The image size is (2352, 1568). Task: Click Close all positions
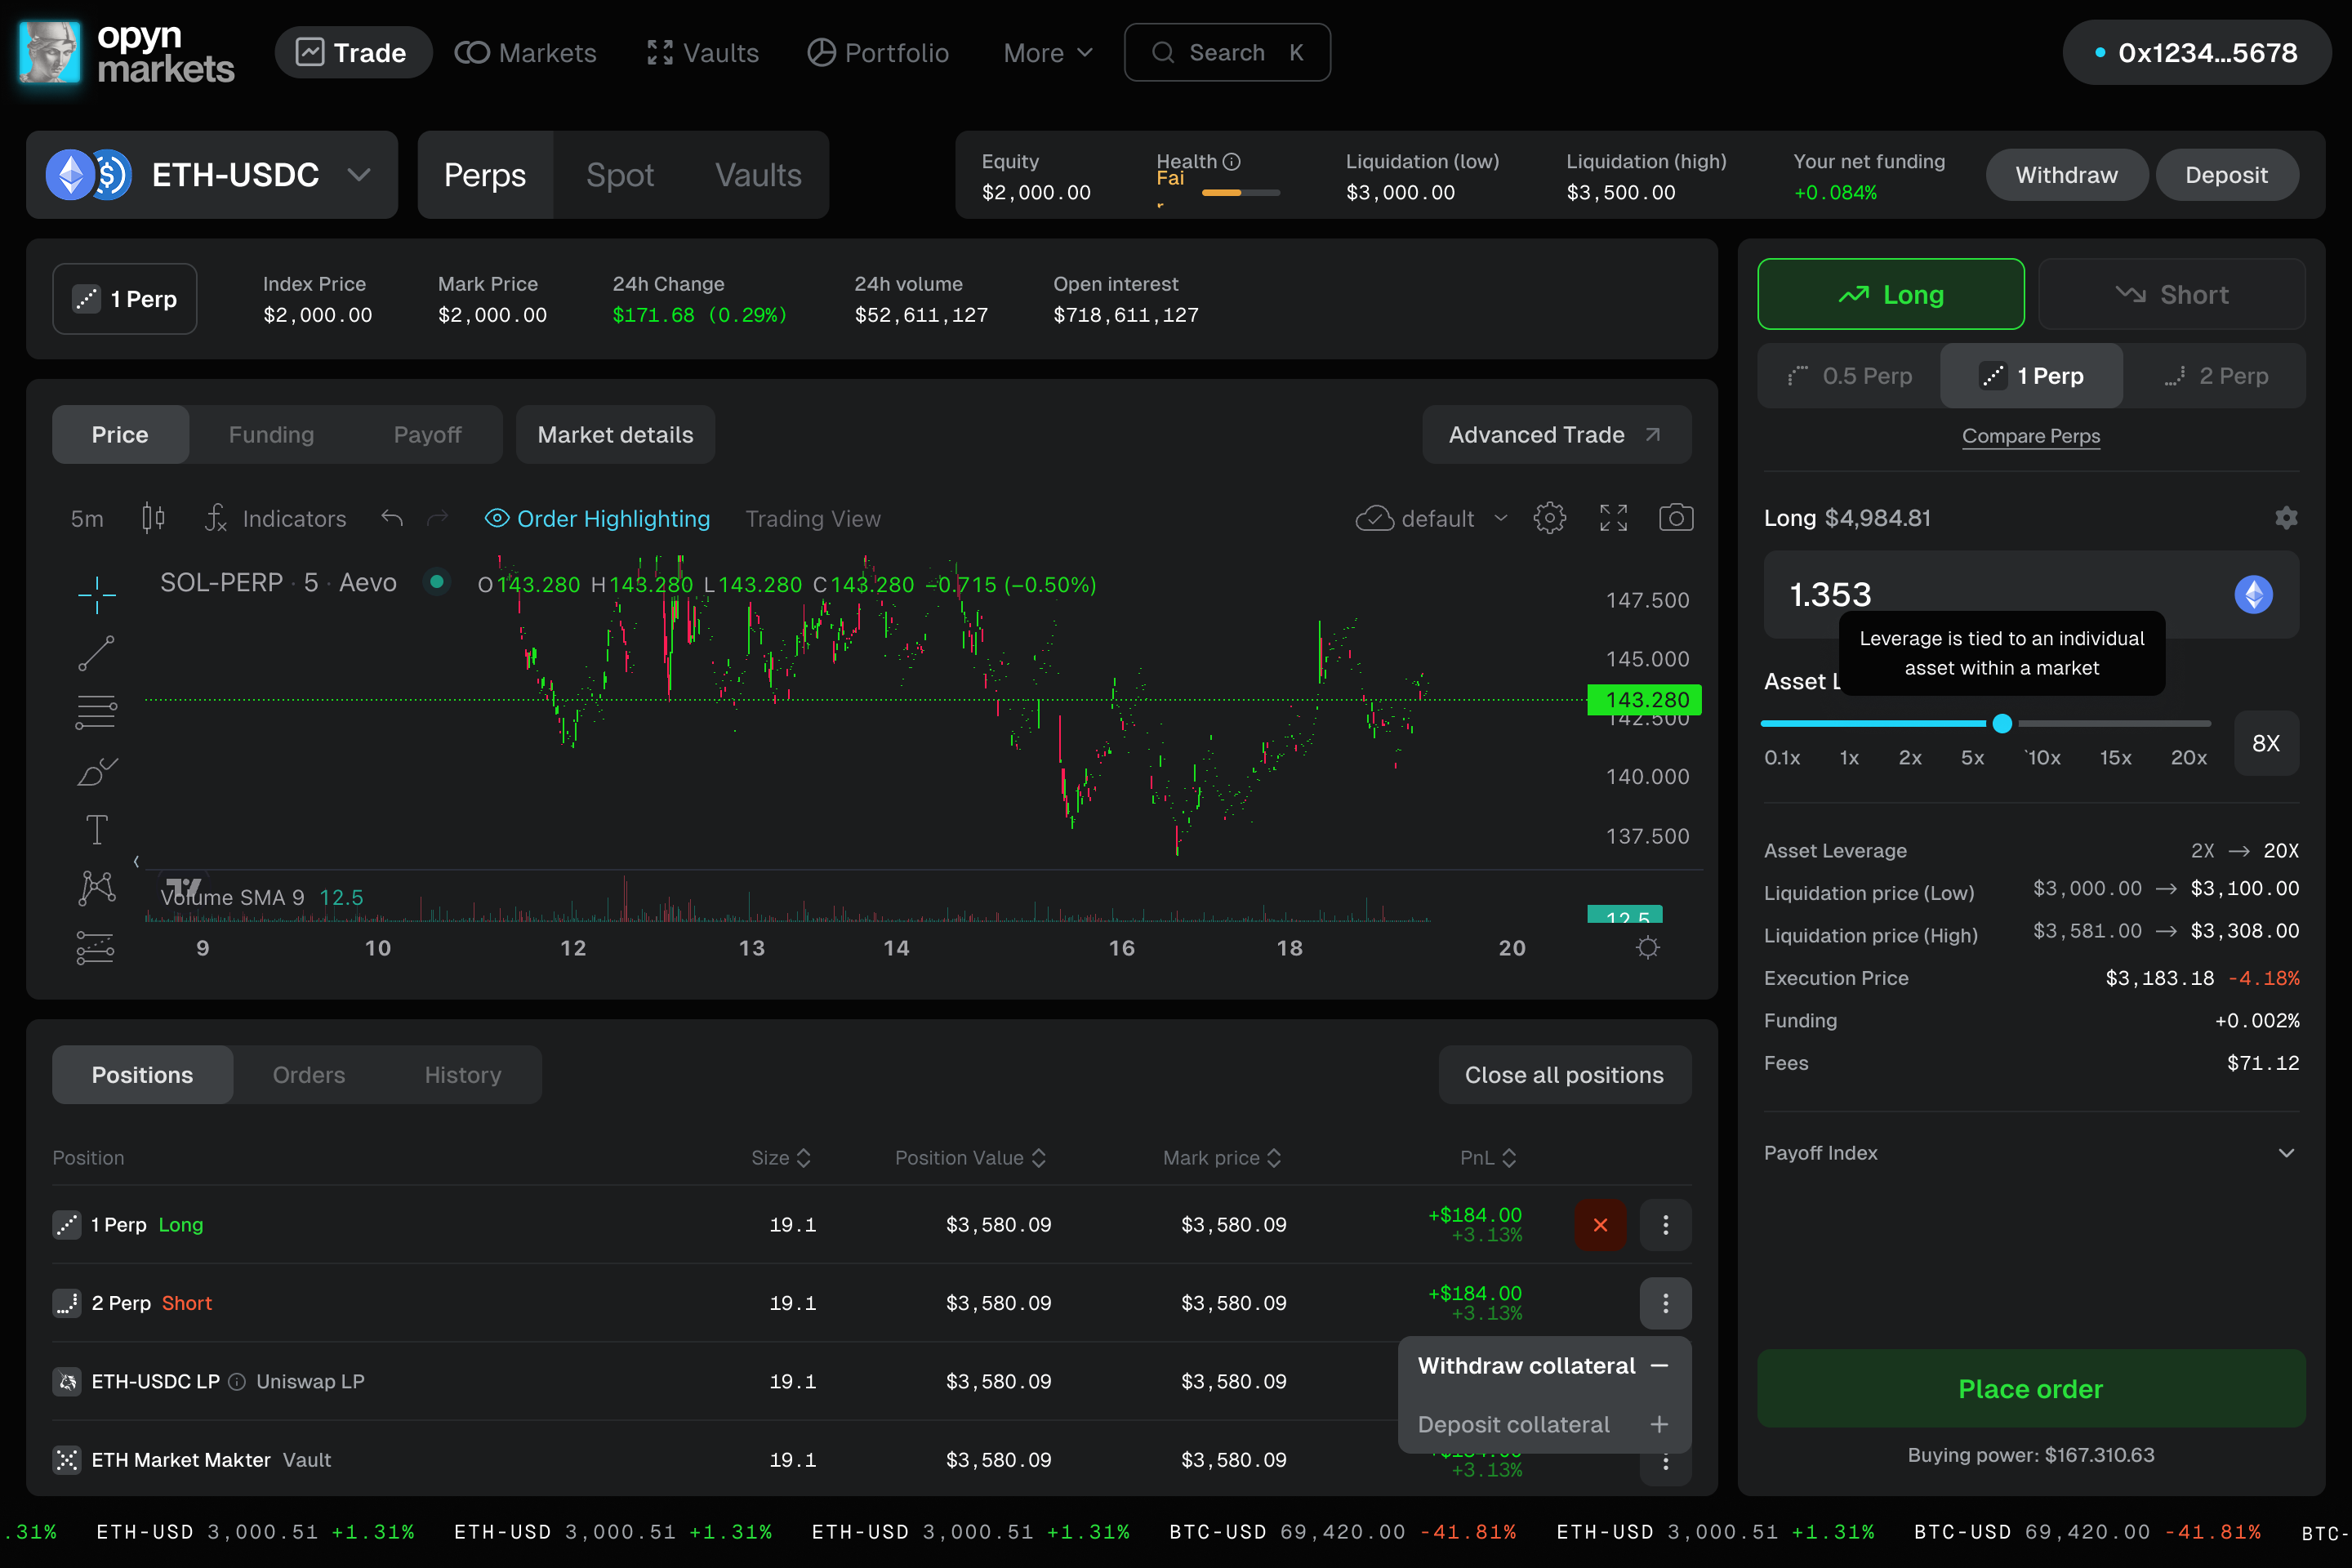point(1565,1075)
